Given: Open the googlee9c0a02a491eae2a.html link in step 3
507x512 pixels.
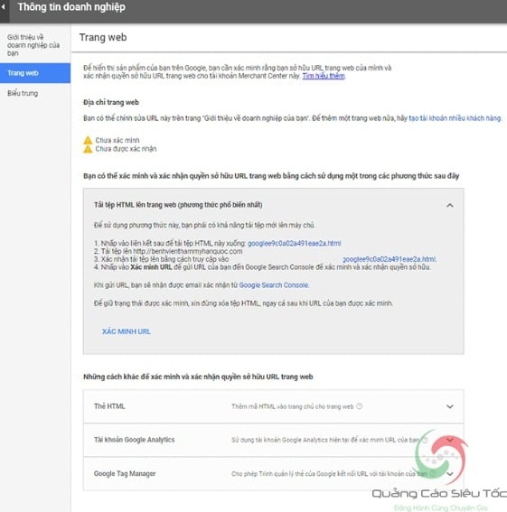Looking at the screenshot, I should pos(389,259).
